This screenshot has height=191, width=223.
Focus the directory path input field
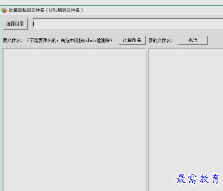pyautogui.click(x=128, y=24)
